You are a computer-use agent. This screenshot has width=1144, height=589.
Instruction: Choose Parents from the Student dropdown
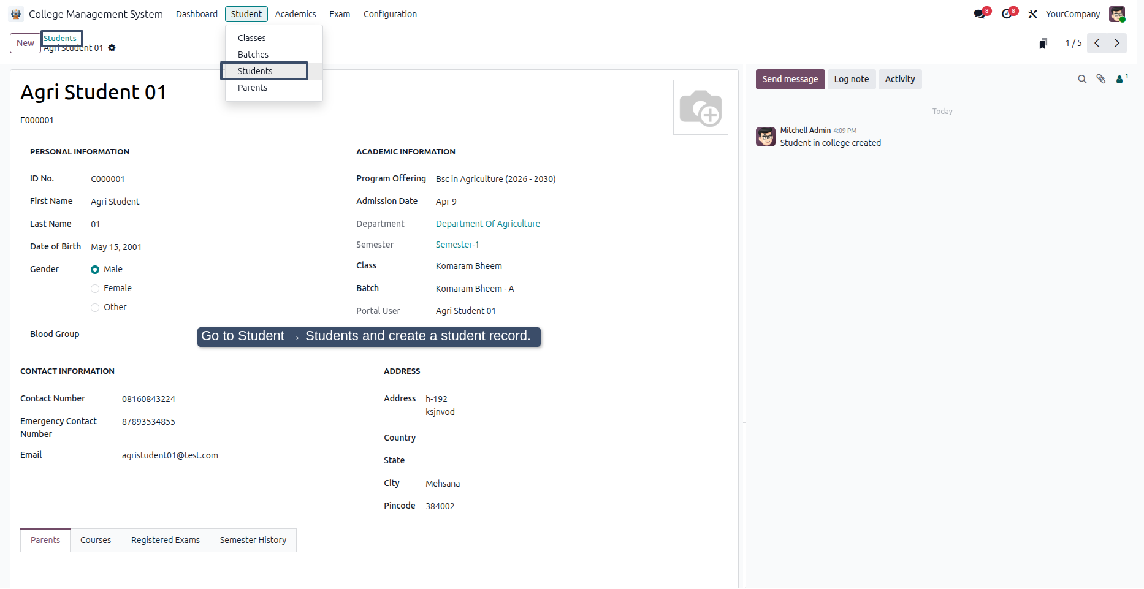coord(273,88)
